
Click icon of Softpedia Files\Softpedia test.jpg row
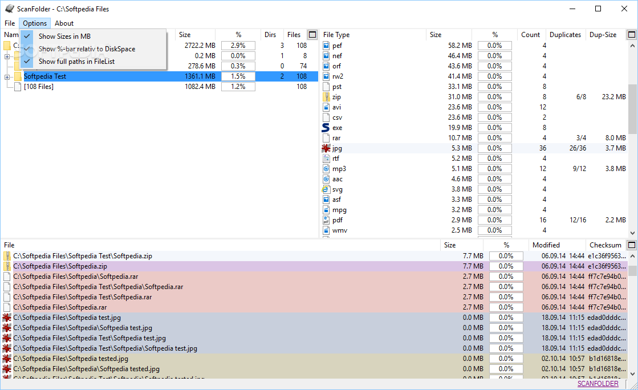pyautogui.click(x=7, y=318)
